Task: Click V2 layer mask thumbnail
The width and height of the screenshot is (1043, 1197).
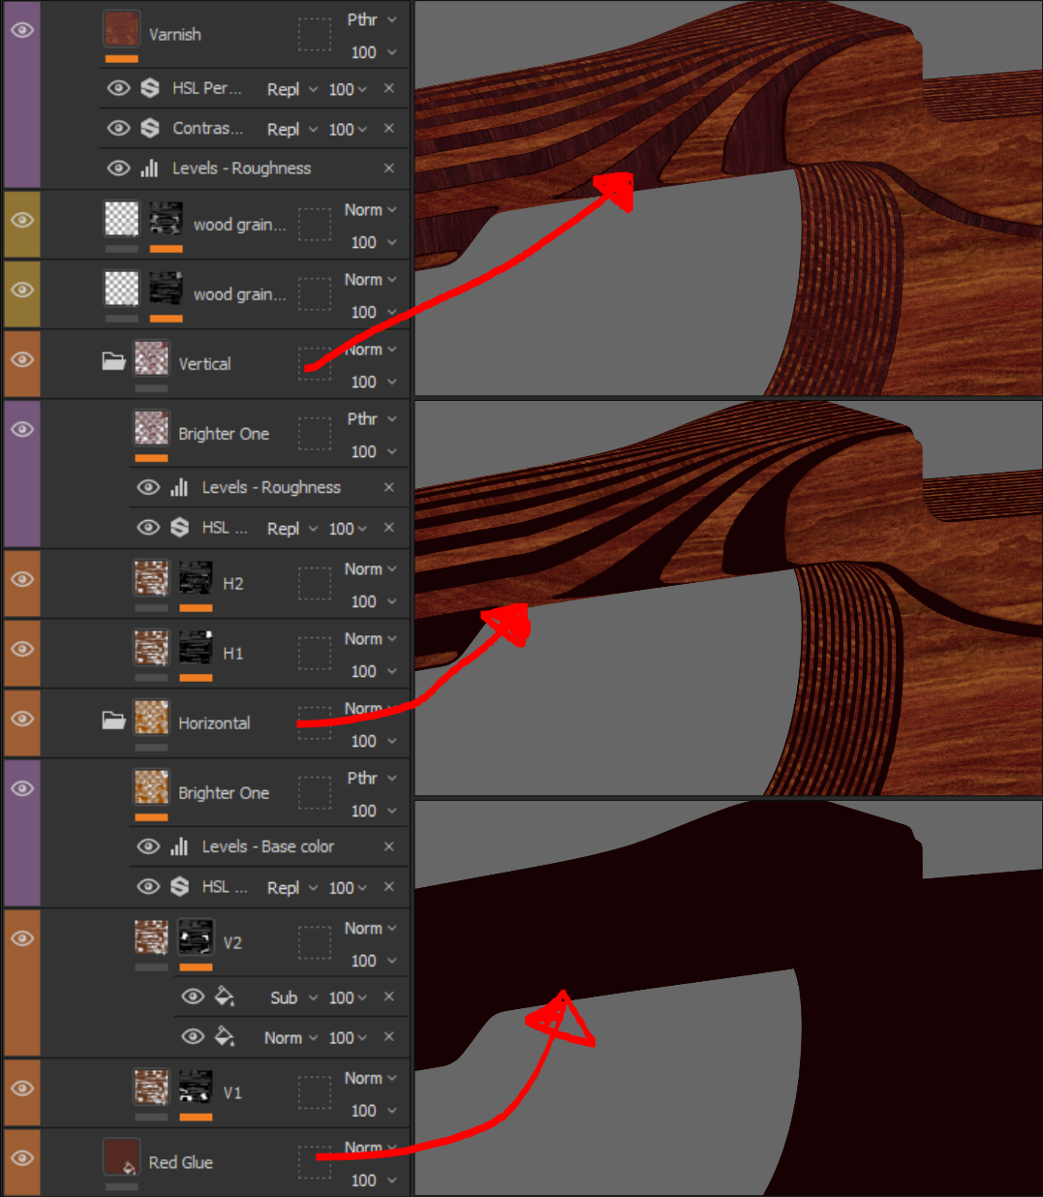Action: 196,937
